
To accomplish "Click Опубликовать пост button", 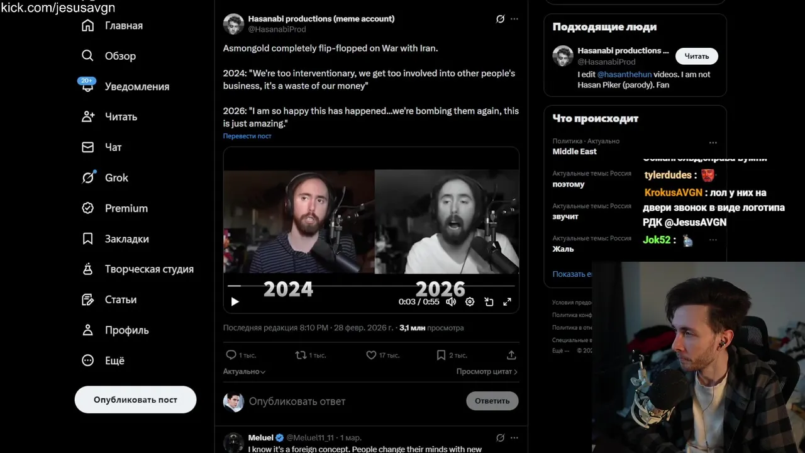I will 135,400.
